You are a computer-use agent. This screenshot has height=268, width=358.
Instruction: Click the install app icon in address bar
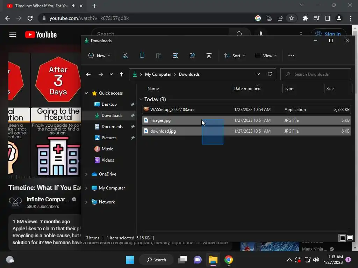point(269,18)
